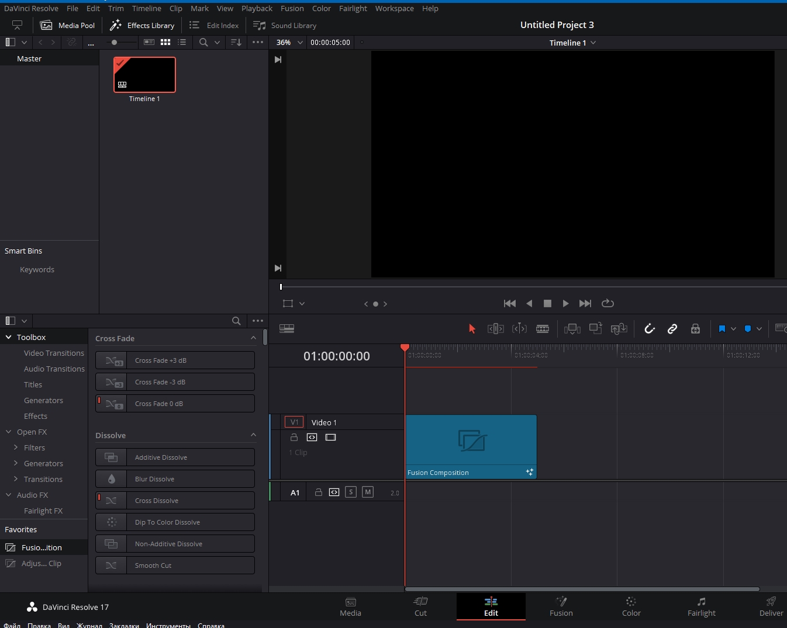This screenshot has width=787, height=628.
Task: Click the blue Flag icon
Action: pos(722,329)
